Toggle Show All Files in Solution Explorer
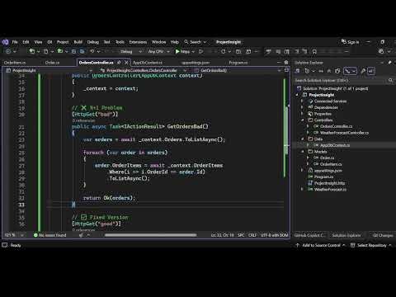 [x=337, y=71]
